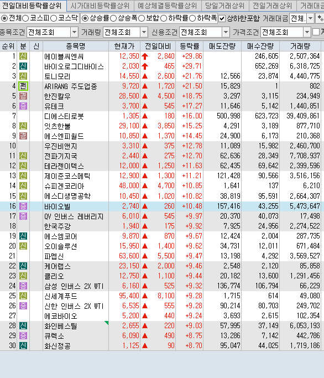Select the 전체 market radio button

click(4, 18)
